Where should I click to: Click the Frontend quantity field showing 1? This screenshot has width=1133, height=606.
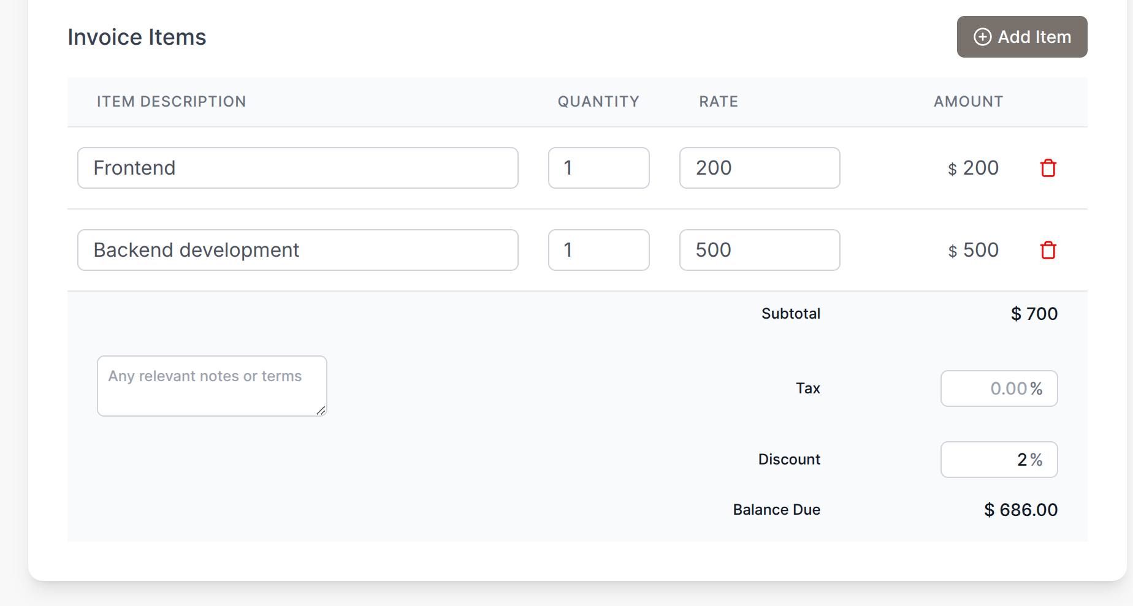598,167
